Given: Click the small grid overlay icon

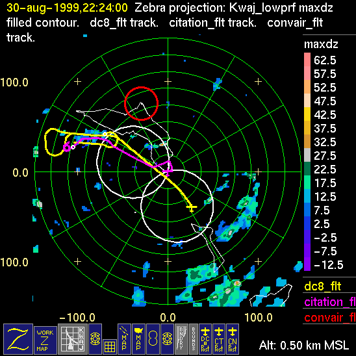Looking at the screenshot, I should [110, 347].
